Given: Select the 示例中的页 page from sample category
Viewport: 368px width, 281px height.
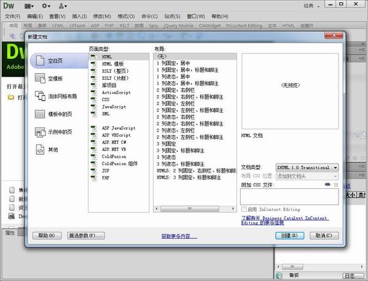Looking at the screenshot, I should 53,132.
